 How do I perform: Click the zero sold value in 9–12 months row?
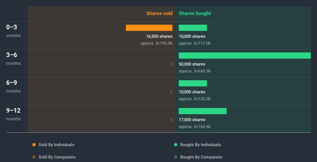pyautogui.click(x=171, y=120)
